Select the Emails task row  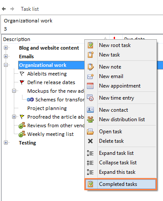click(x=26, y=57)
